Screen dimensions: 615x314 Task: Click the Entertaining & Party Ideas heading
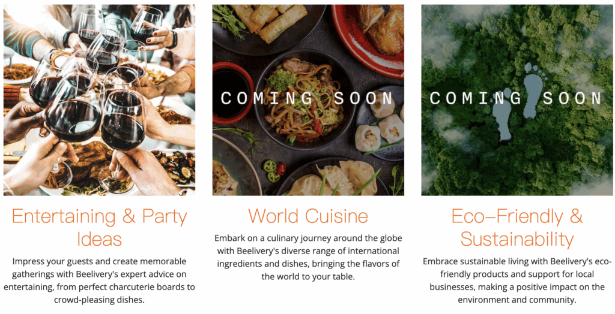pyautogui.click(x=99, y=228)
